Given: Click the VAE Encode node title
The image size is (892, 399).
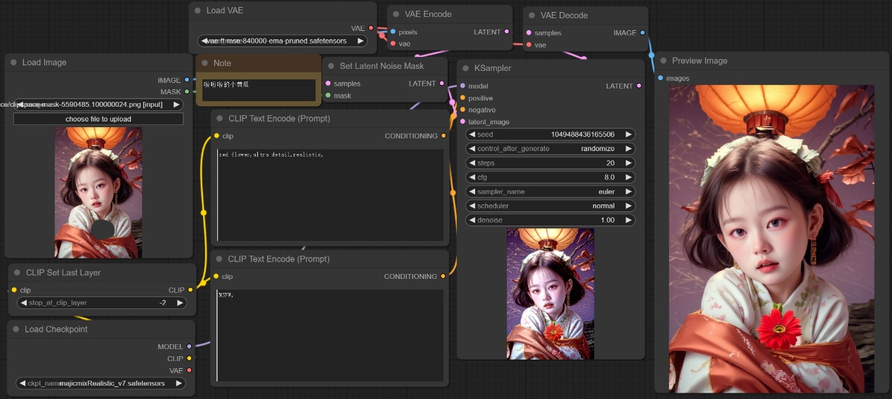Looking at the screenshot, I should [428, 14].
